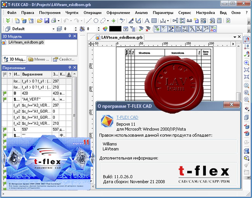Open the T-FLEX CAD link in About dialog
The width and height of the screenshot is (252, 198).
pos(127,117)
